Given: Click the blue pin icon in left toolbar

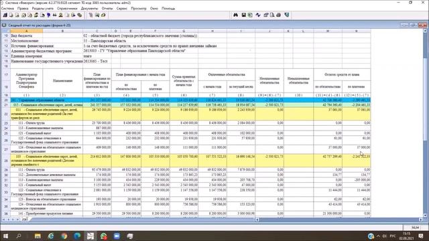Looking at the screenshot, I should pyautogui.click(x=48, y=15).
